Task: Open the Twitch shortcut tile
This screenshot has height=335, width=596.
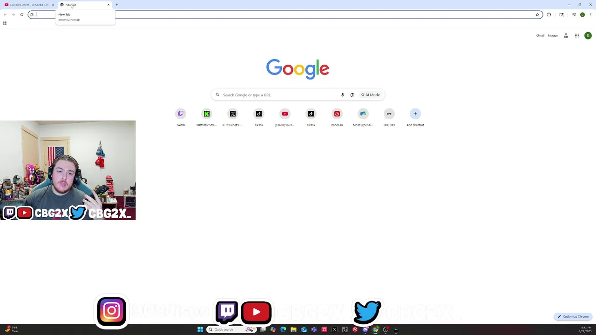Action: point(181,117)
